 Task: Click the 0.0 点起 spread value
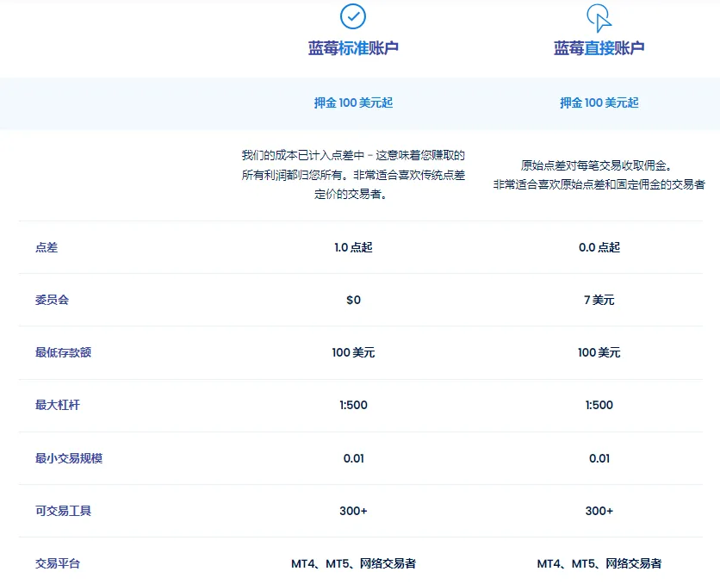click(x=599, y=247)
